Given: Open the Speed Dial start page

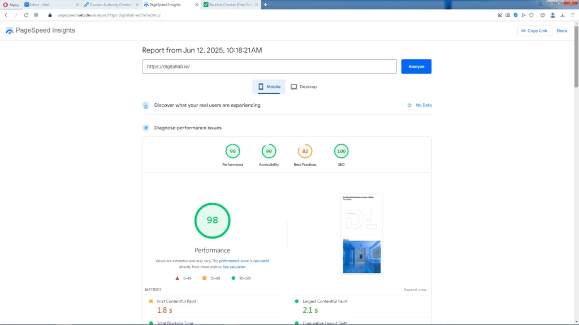Looking at the screenshot, I should [x=36, y=15].
